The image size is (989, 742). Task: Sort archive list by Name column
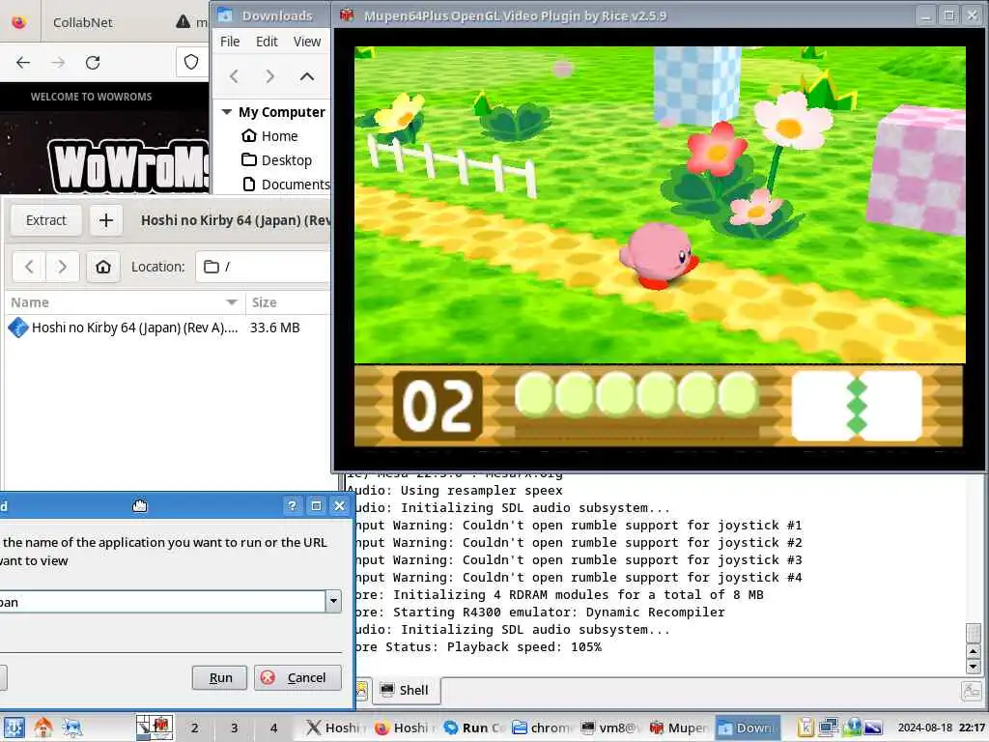click(125, 302)
